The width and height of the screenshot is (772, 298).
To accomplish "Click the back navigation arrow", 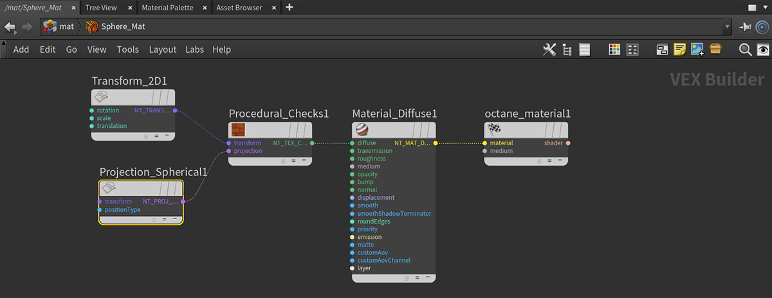I will [10, 27].
